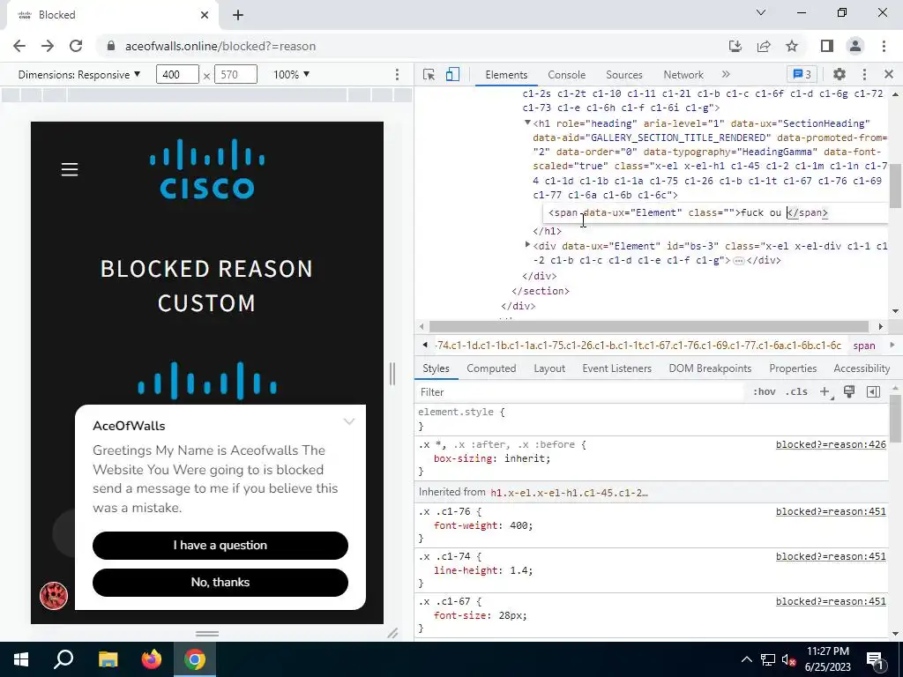This screenshot has width=903, height=677.
Task: Open the issues counter showing 3
Action: [802, 74]
